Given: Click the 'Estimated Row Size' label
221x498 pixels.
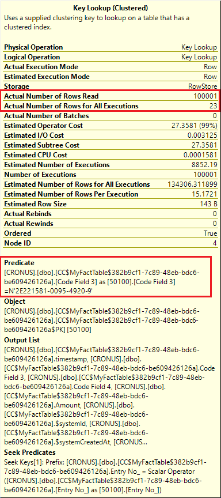Looking at the screenshot, I should 35,204.
